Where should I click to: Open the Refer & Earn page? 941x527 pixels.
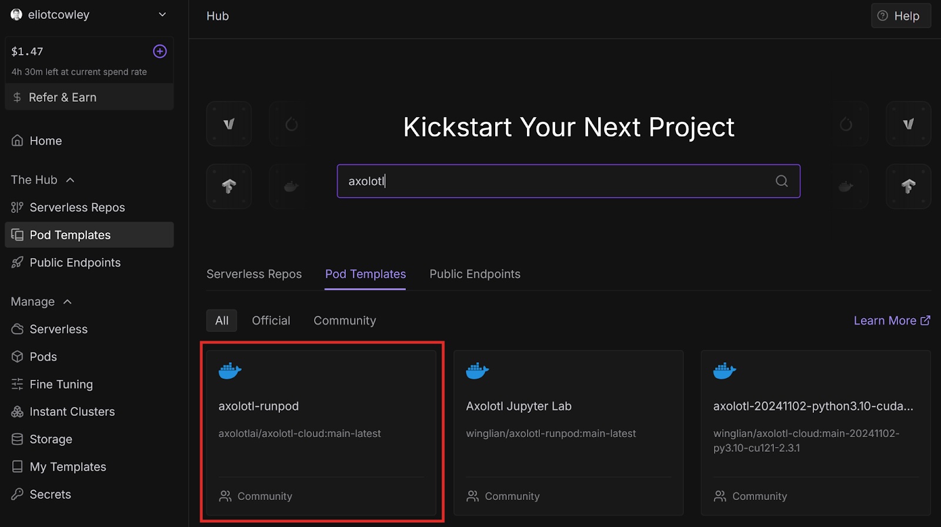(x=89, y=97)
